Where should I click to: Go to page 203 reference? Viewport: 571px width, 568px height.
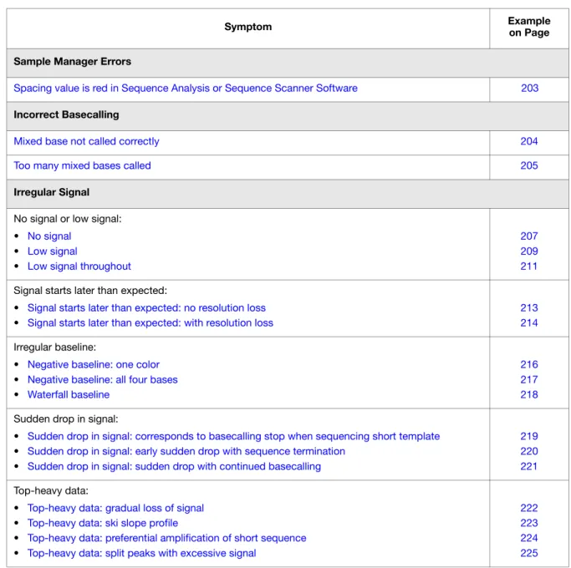pos(529,88)
